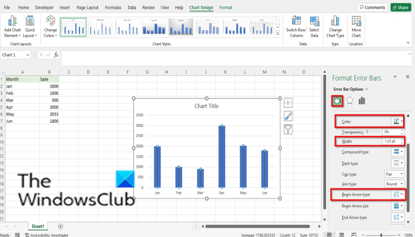Click formula bar cancel X icon
This screenshot has width=415, height=237.
pyautogui.click(x=41, y=55)
